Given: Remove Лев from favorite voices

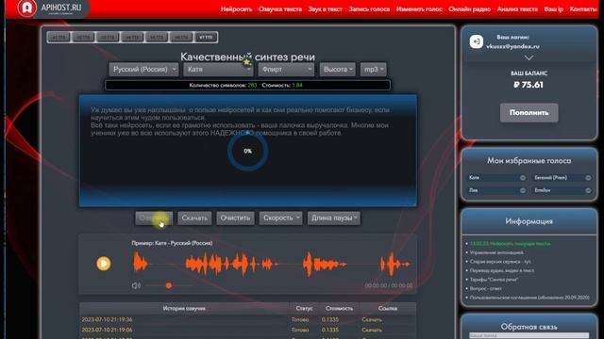Looking at the screenshot, I should point(522,190).
